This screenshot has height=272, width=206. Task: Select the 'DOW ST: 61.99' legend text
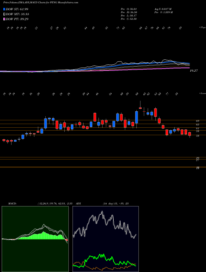(17, 9)
